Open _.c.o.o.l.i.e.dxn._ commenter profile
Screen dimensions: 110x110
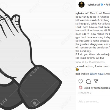(x=85, y=66)
